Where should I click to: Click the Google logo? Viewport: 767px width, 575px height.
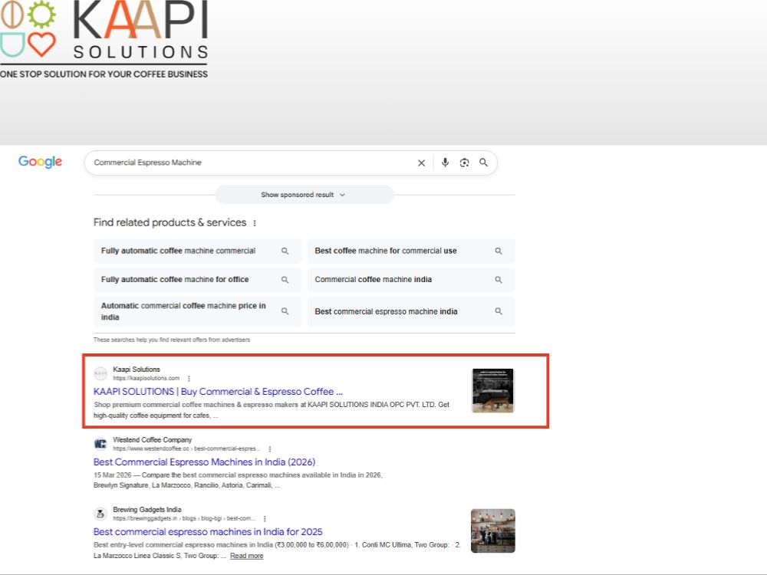pyautogui.click(x=40, y=162)
